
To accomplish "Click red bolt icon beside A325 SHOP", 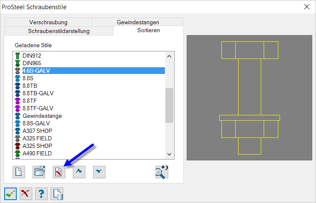I will [18, 146].
